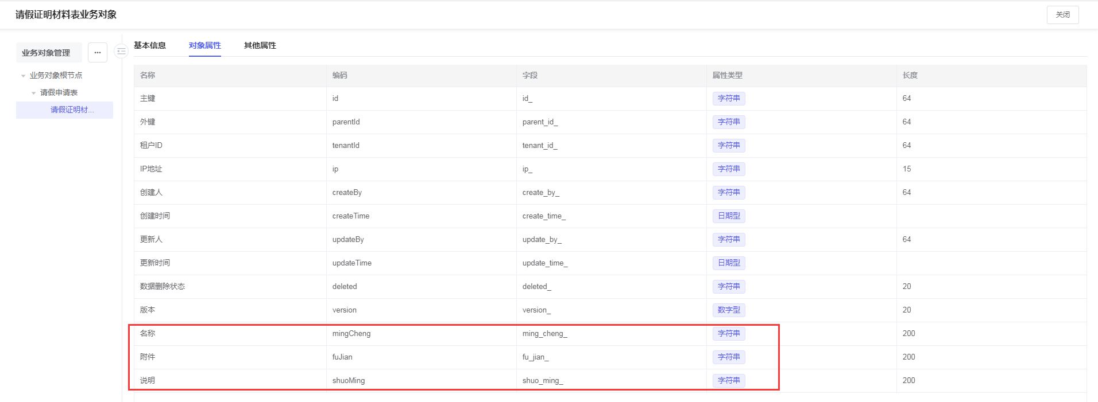Open the three-dot more options menu
The height and width of the screenshot is (402, 1098).
[x=98, y=53]
